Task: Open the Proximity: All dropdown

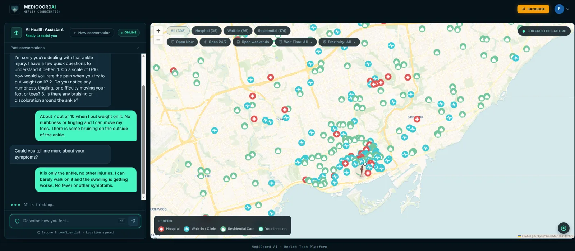Action: pos(339,42)
